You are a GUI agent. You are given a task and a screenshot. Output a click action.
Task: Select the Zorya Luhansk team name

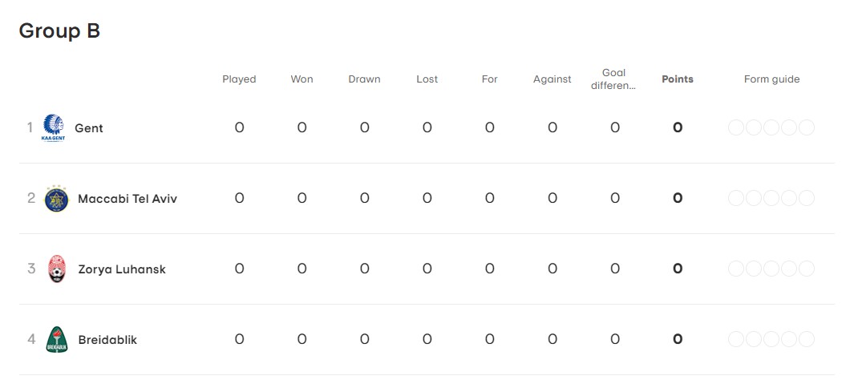pyautogui.click(x=122, y=269)
